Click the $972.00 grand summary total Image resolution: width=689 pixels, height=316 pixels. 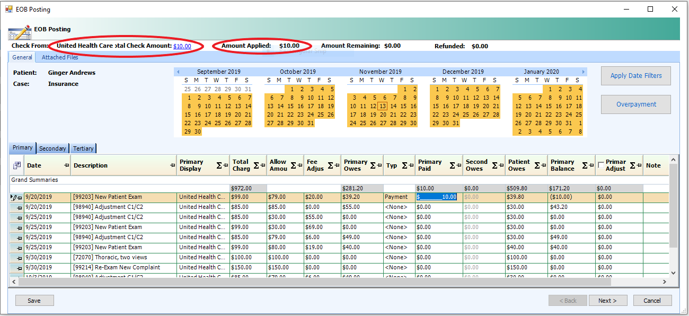248,188
